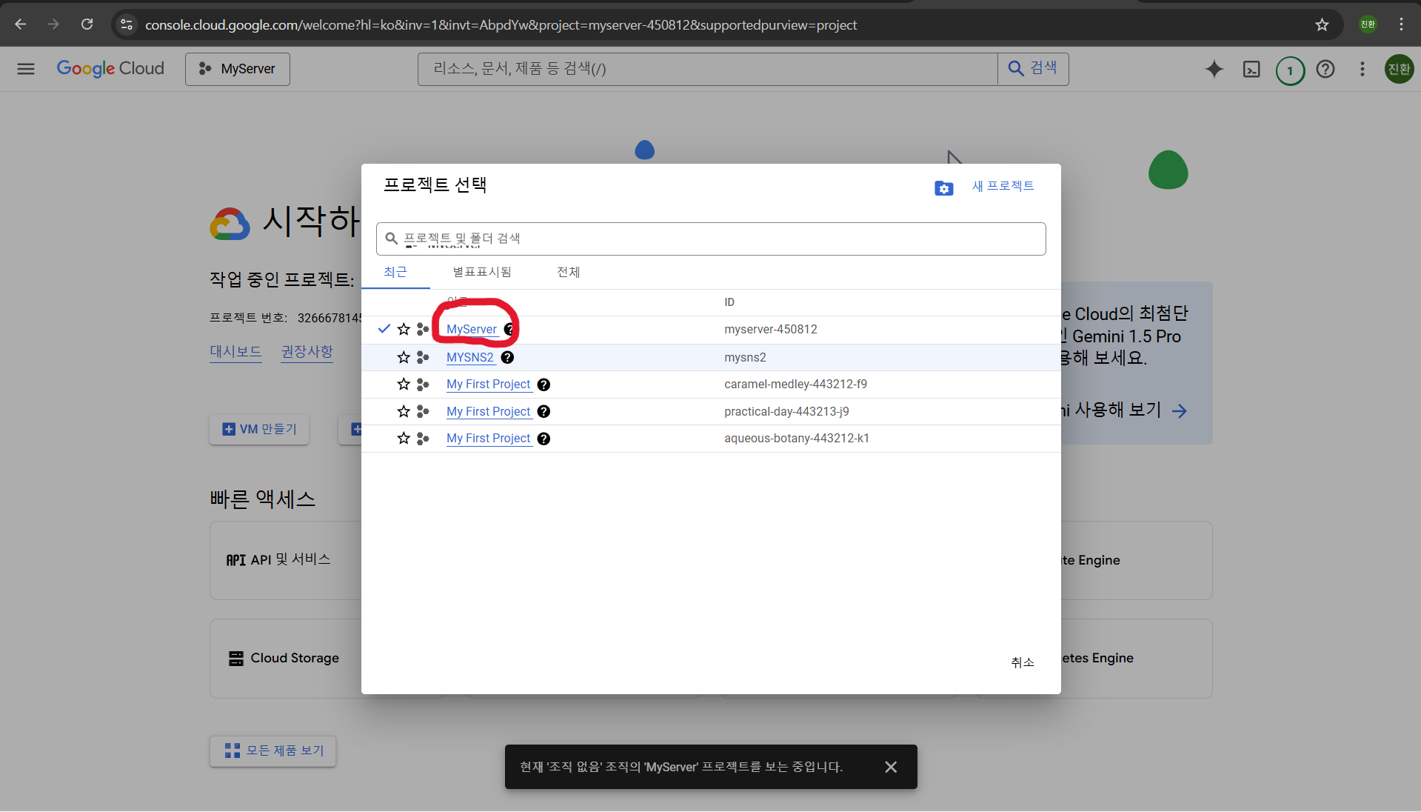Click the new project folder icon

click(x=943, y=188)
